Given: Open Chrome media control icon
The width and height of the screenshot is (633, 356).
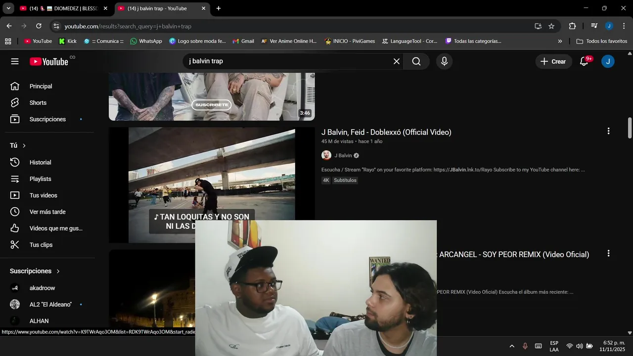Looking at the screenshot, I should (594, 26).
